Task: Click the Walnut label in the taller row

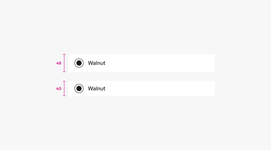Action: tap(97, 63)
